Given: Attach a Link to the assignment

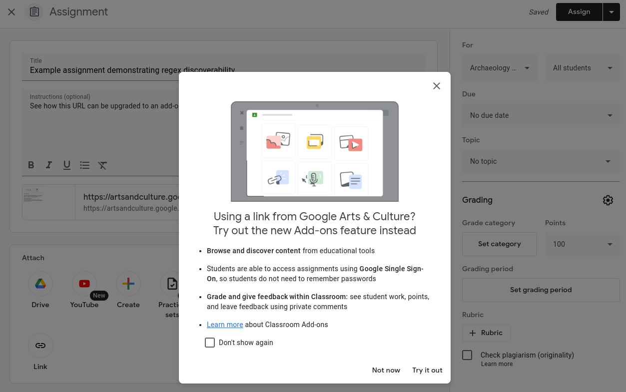Looking at the screenshot, I should (40, 345).
